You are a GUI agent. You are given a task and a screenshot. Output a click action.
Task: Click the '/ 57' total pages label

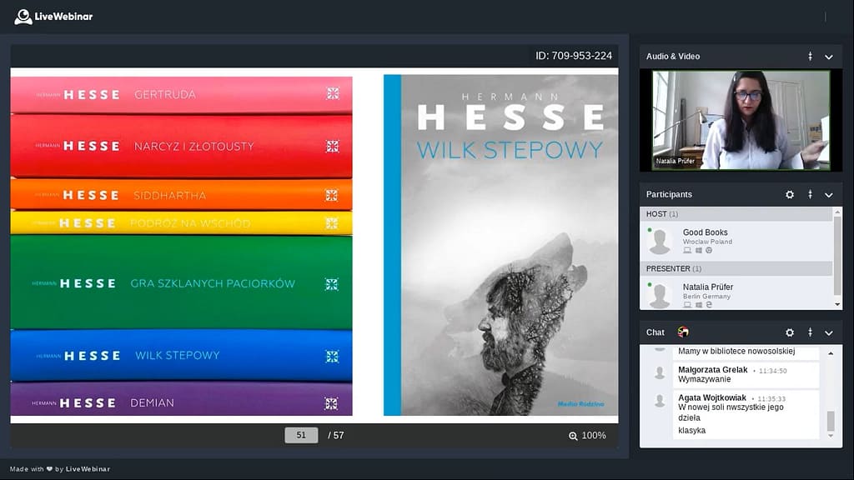click(x=335, y=435)
